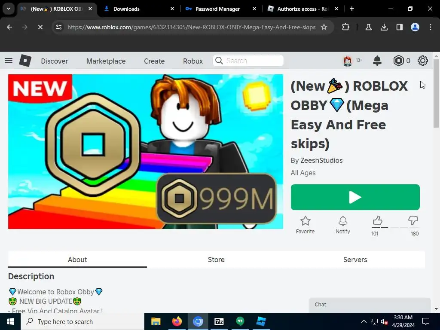Close the Downloads tab
440x330 pixels.
tap(172, 9)
